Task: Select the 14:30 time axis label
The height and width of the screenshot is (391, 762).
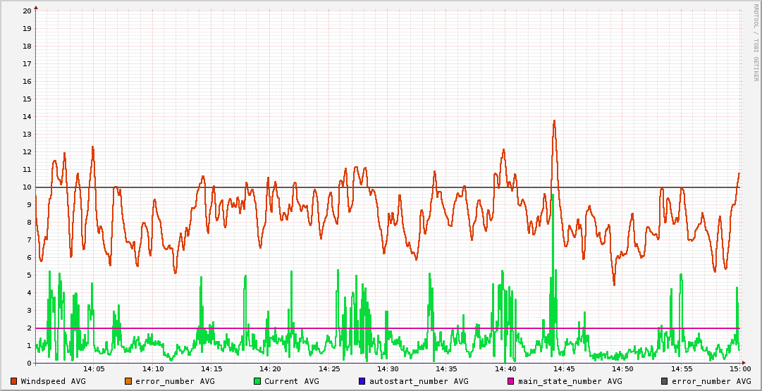Action: coord(388,369)
